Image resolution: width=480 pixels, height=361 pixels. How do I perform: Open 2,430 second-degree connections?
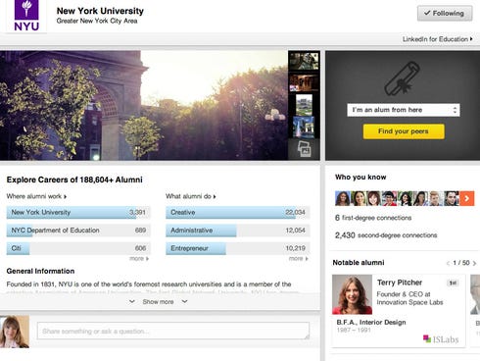tap(386, 235)
